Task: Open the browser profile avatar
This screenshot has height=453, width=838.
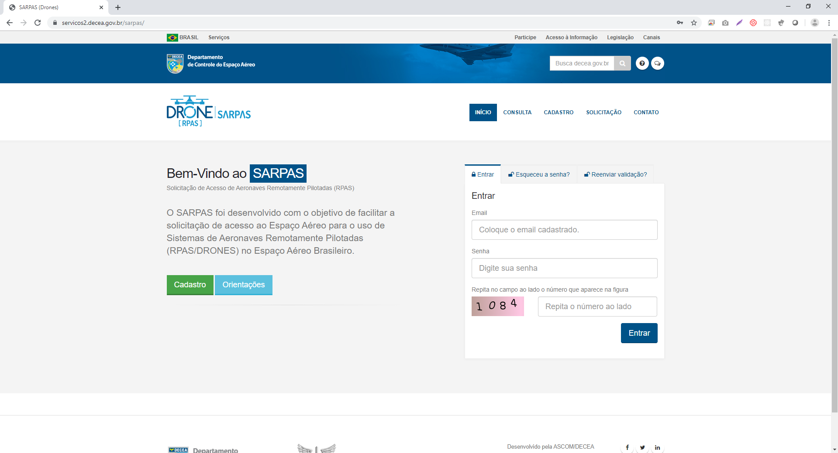Action: [x=815, y=23]
